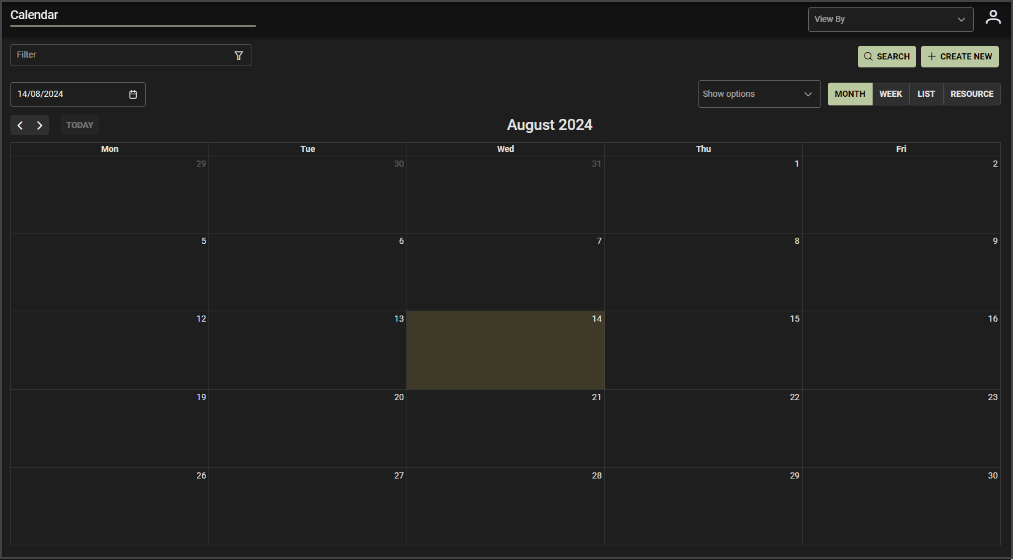Open the Show options dropdown
The image size is (1013, 560).
(752, 94)
